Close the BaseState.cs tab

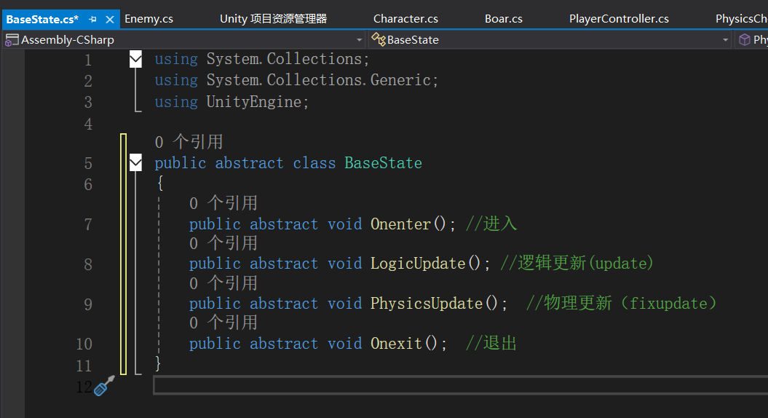tap(110, 19)
